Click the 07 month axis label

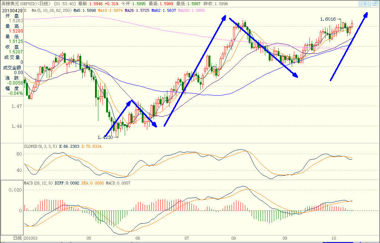pyautogui.click(x=187, y=238)
